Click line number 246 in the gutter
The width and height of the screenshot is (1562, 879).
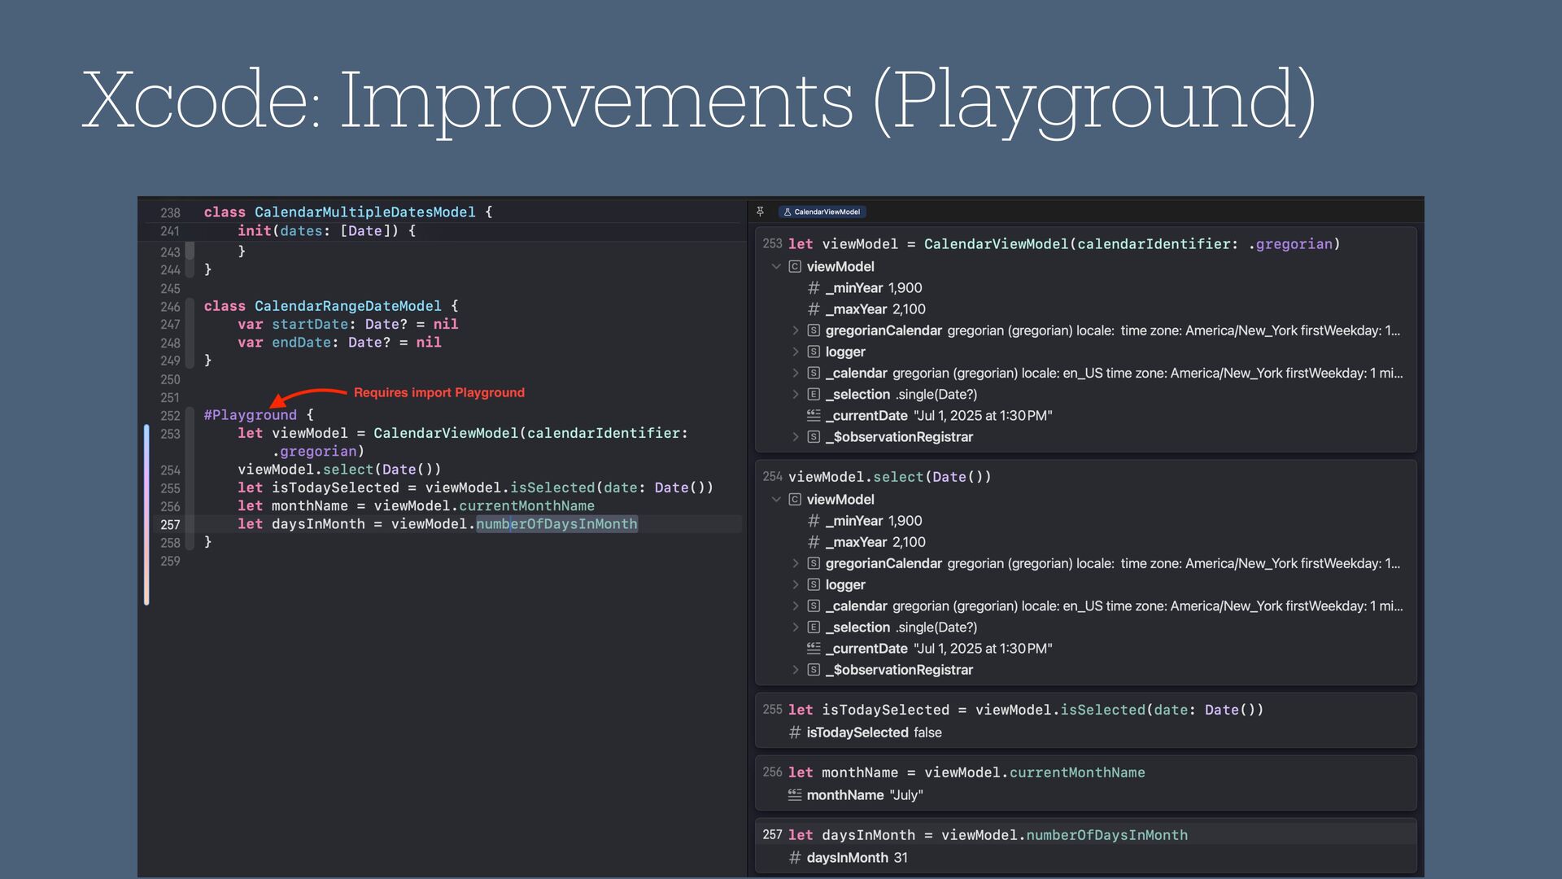pyautogui.click(x=170, y=307)
